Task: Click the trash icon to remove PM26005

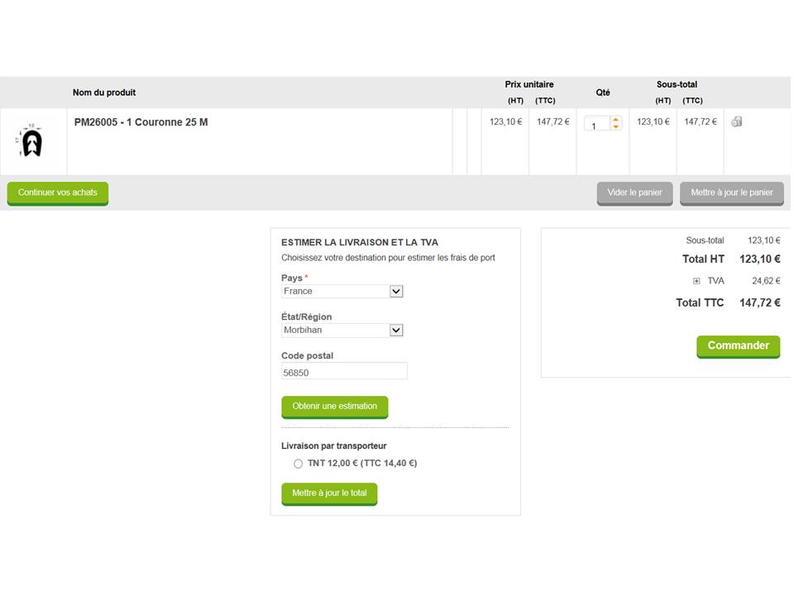Action: pyautogui.click(x=736, y=121)
